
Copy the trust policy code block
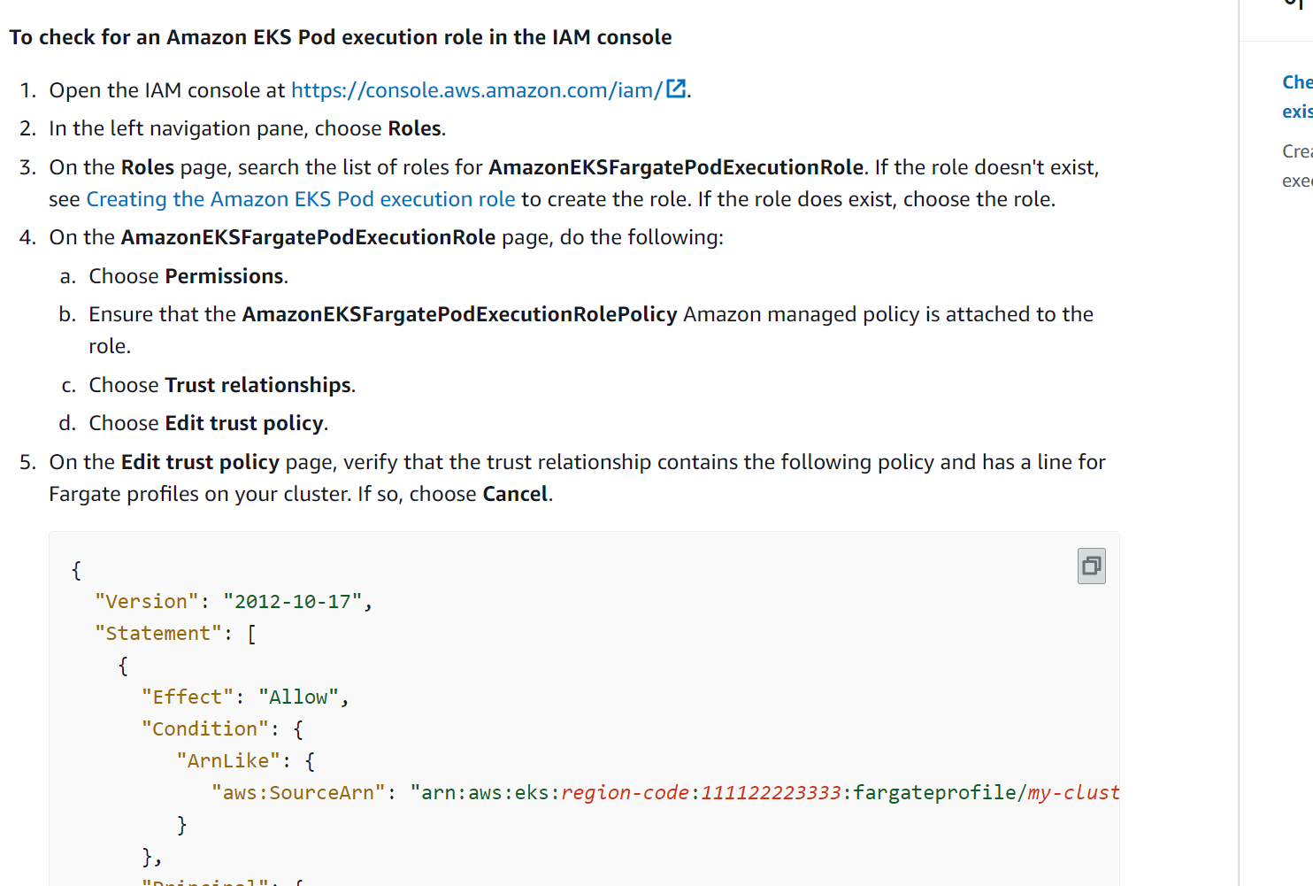pyautogui.click(x=1091, y=566)
